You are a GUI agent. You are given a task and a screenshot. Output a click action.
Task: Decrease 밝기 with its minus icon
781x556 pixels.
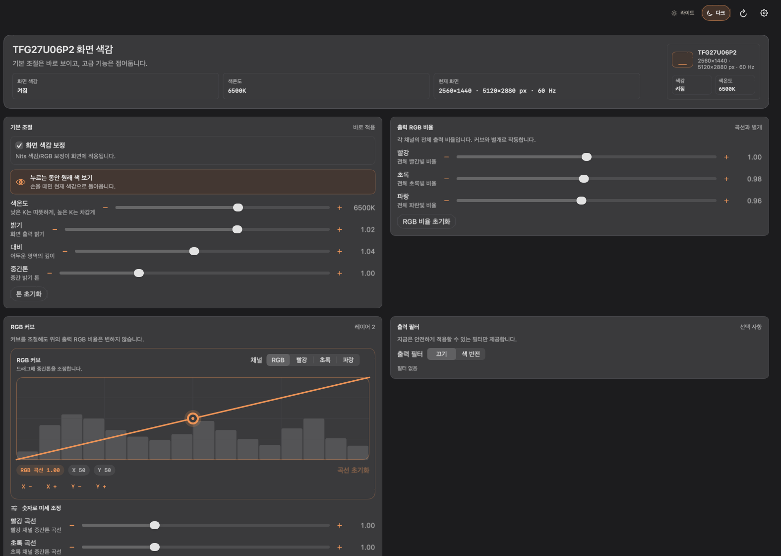pos(55,229)
